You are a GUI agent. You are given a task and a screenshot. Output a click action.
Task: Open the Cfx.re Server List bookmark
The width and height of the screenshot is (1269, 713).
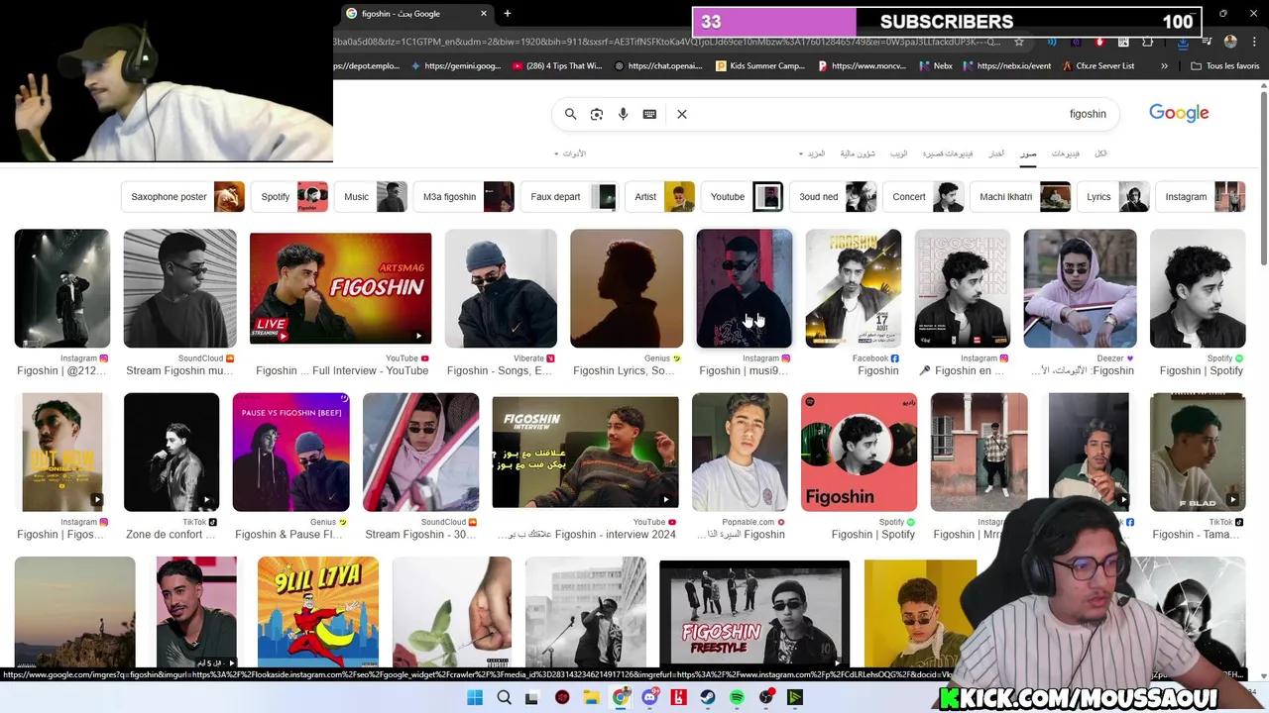pyautogui.click(x=1097, y=66)
